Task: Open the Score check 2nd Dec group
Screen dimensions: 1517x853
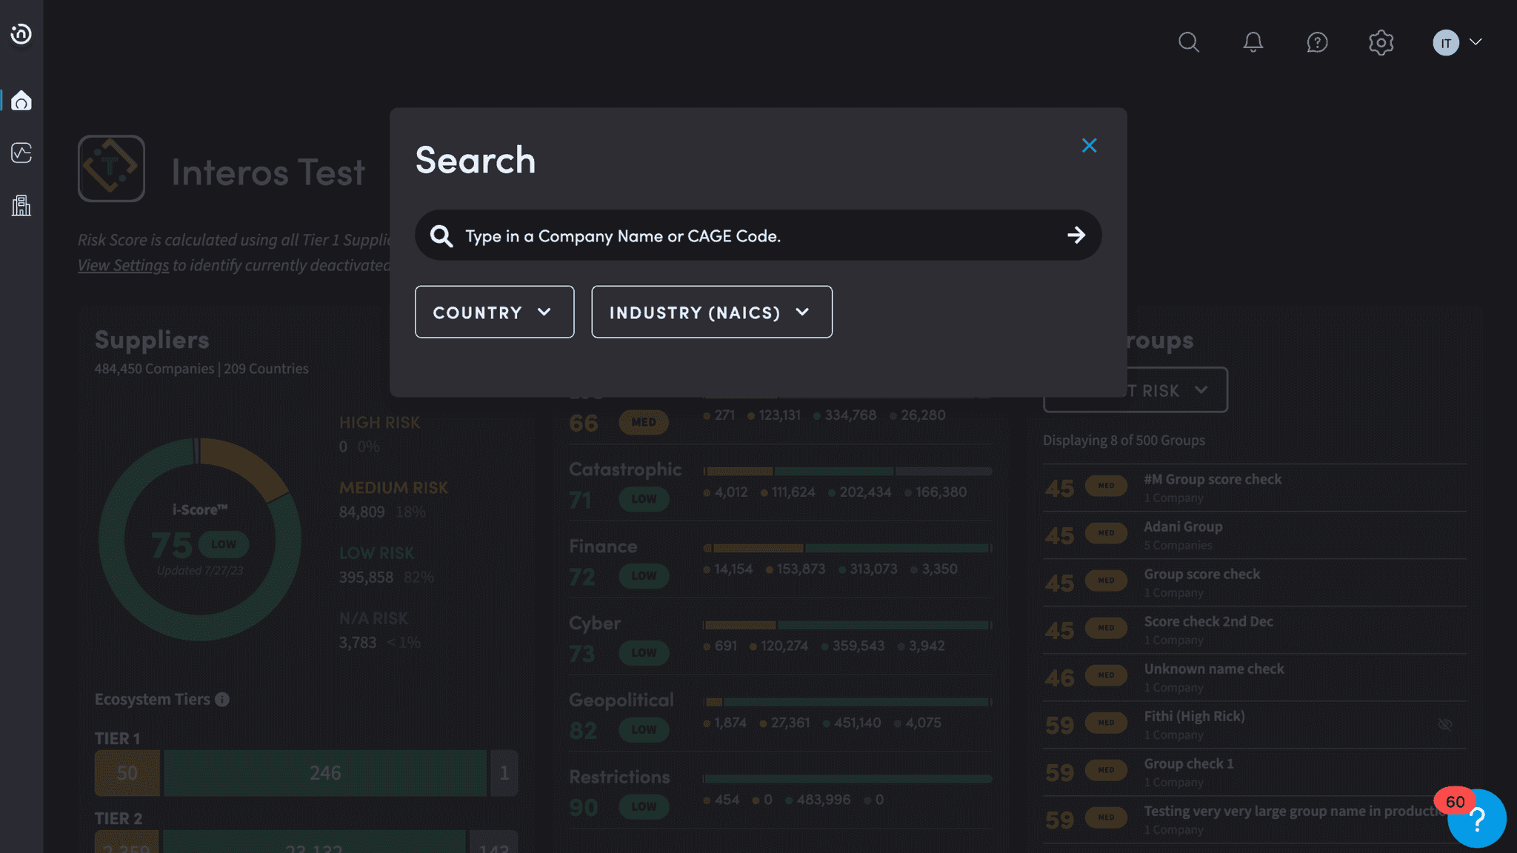Action: (1255, 629)
